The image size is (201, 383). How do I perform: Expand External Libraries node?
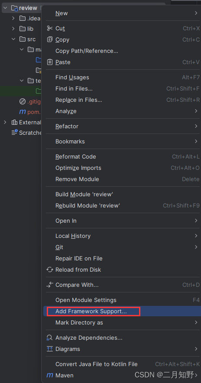pyautogui.click(x=5, y=122)
